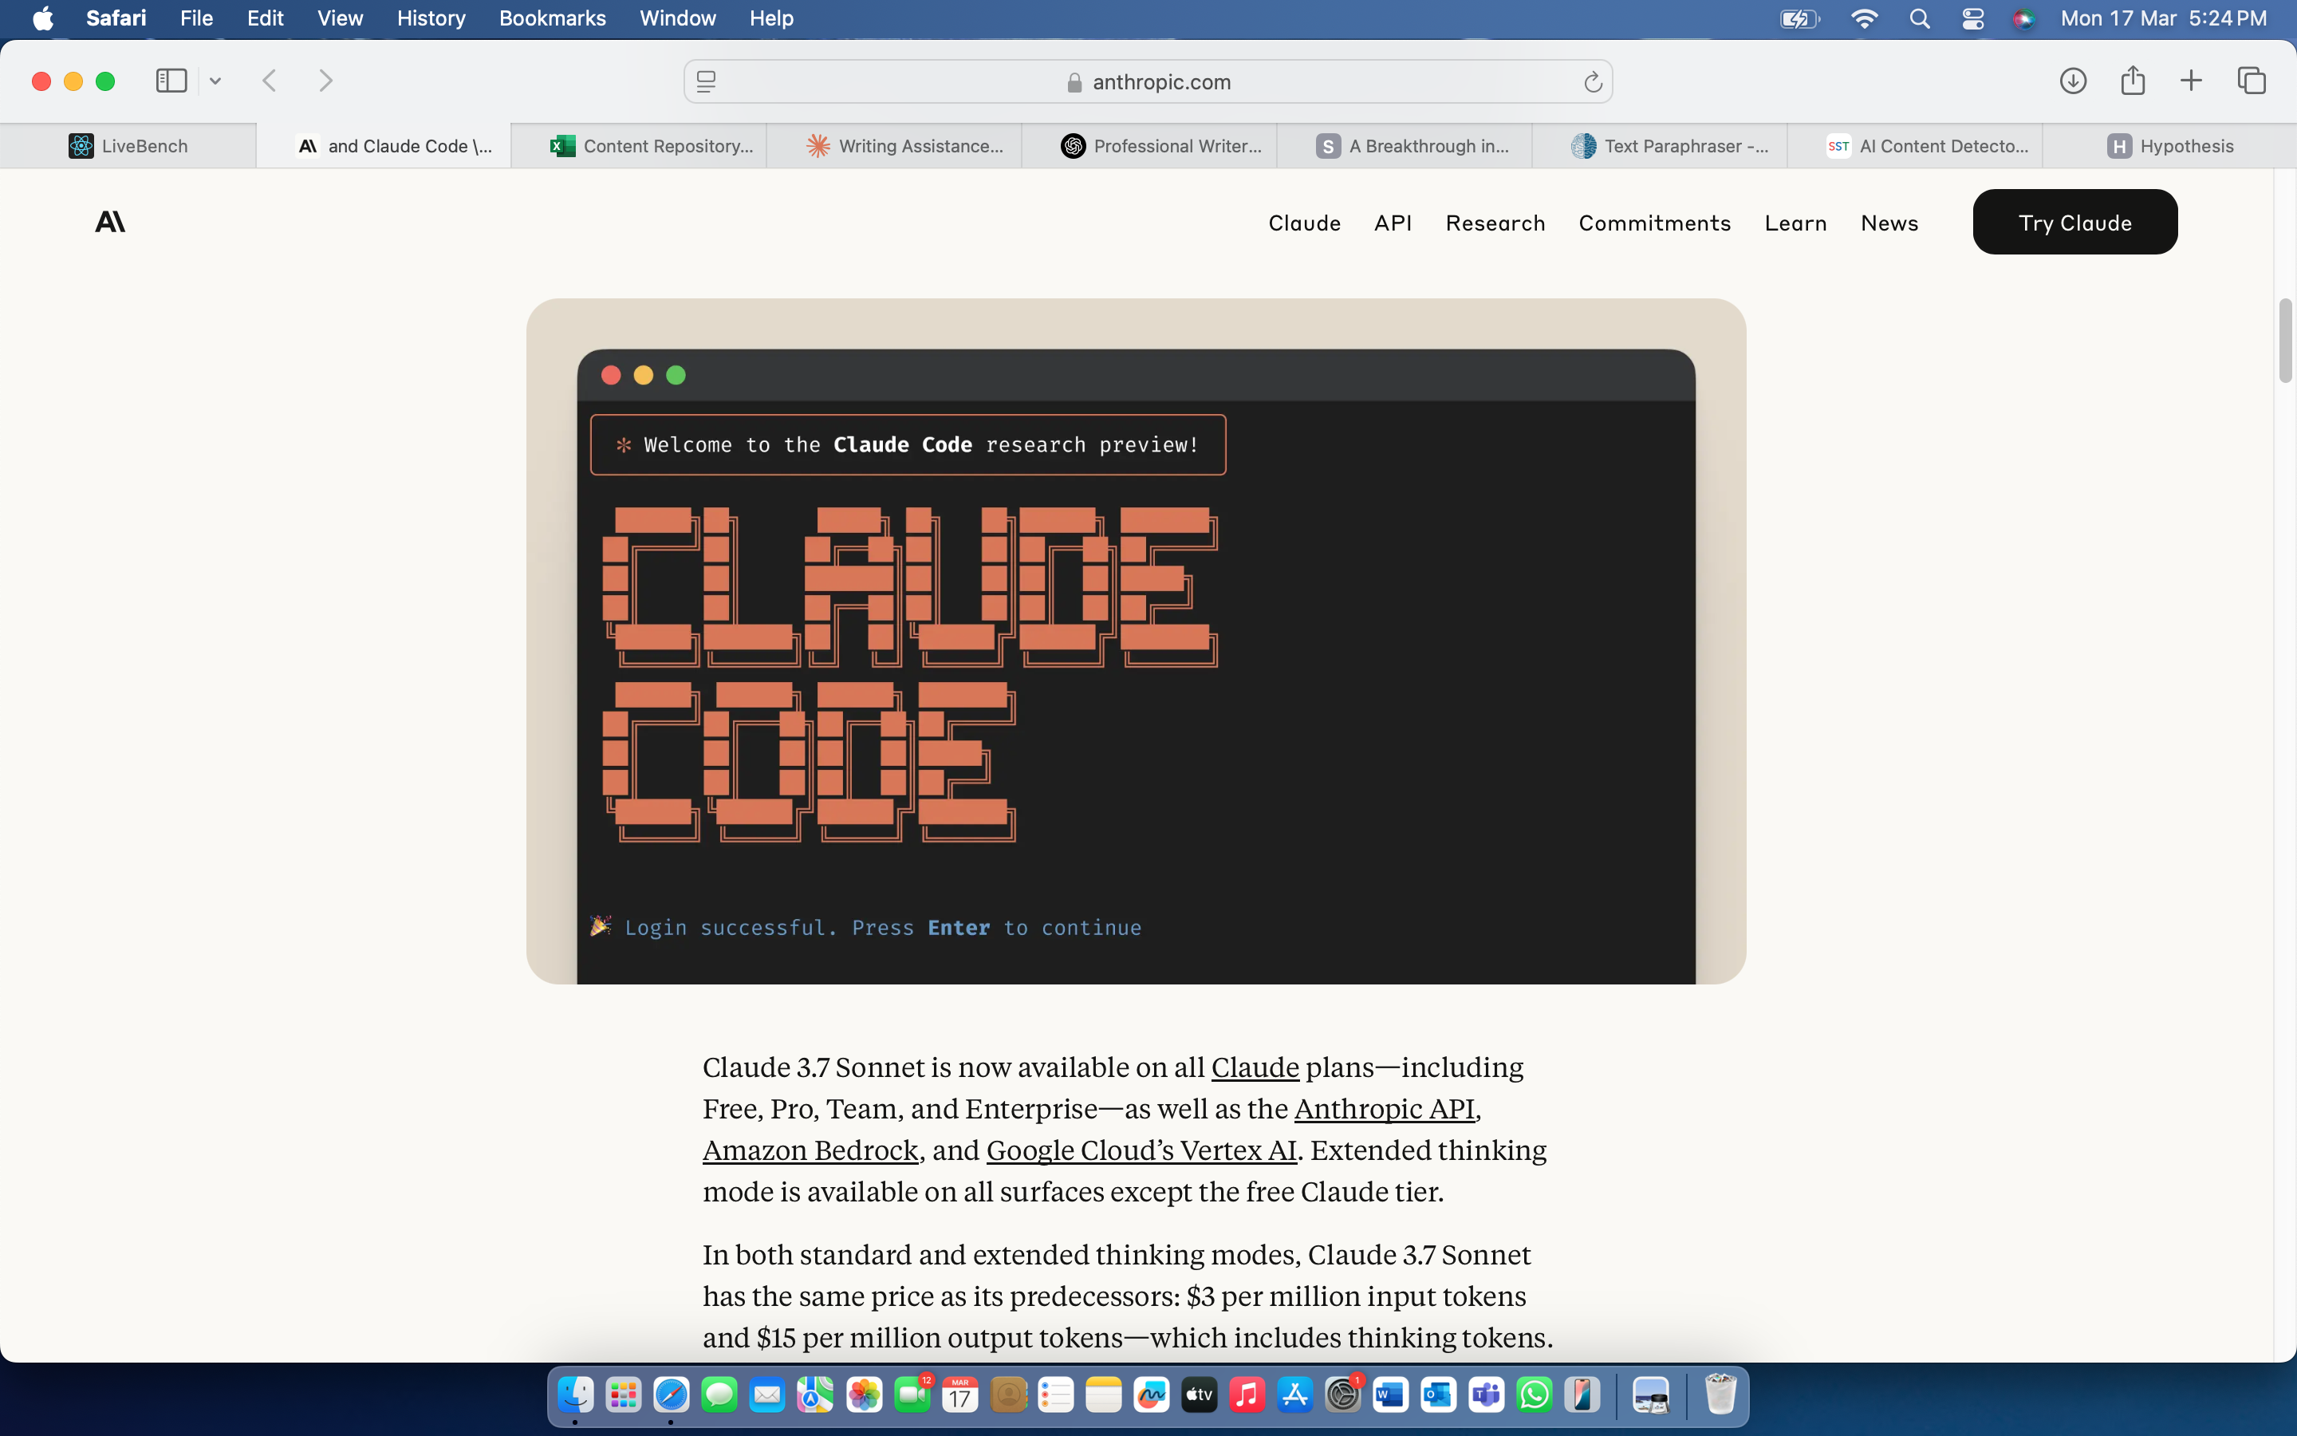Image resolution: width=2297 pixels, height=1436 pixels.
Task: Open Claude in the site navigation
Action: pyautogui.click(x=1304, y=223)
